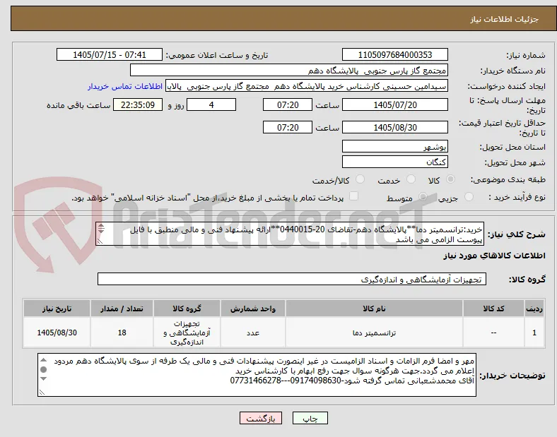Click the کد کالا column header
Screen dimensions: 557x437
pyautogui.click(x=494, y=309)
